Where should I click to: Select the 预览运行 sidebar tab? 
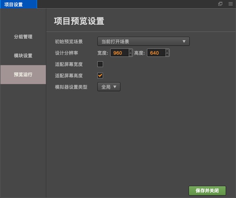coord(23,75)
